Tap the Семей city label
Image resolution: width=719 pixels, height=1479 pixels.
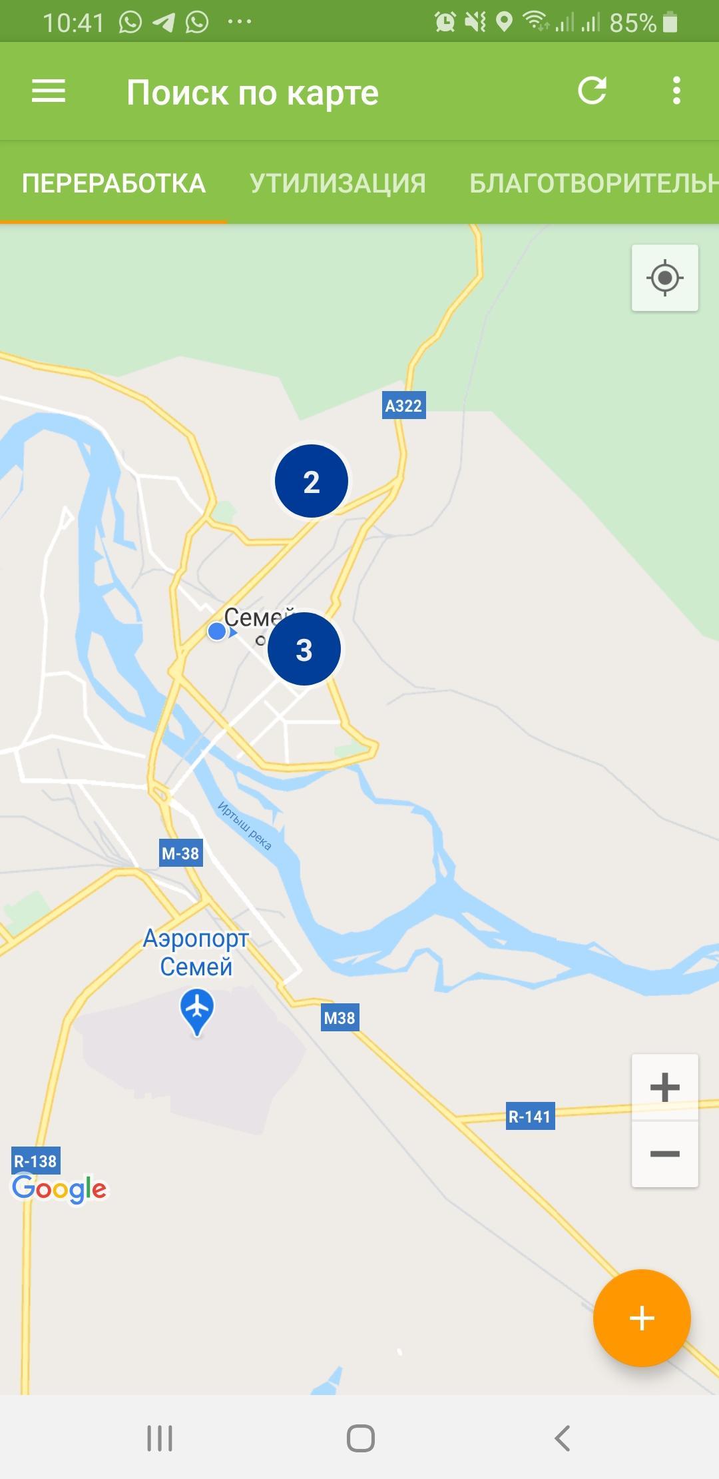(x=259, y=617)
